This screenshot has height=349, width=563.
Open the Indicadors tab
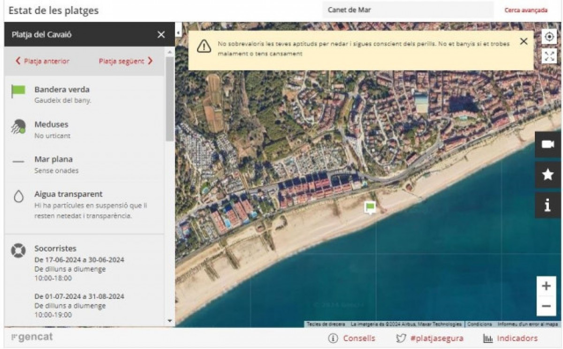tap(510, 338)
